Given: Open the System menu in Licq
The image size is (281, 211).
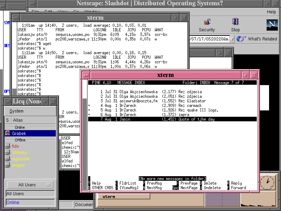Looking at the screenshot, I should pos(16,111).
